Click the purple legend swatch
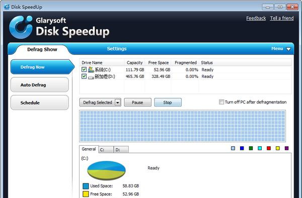This screenshot has width=302, height=198. pos(286,148)
